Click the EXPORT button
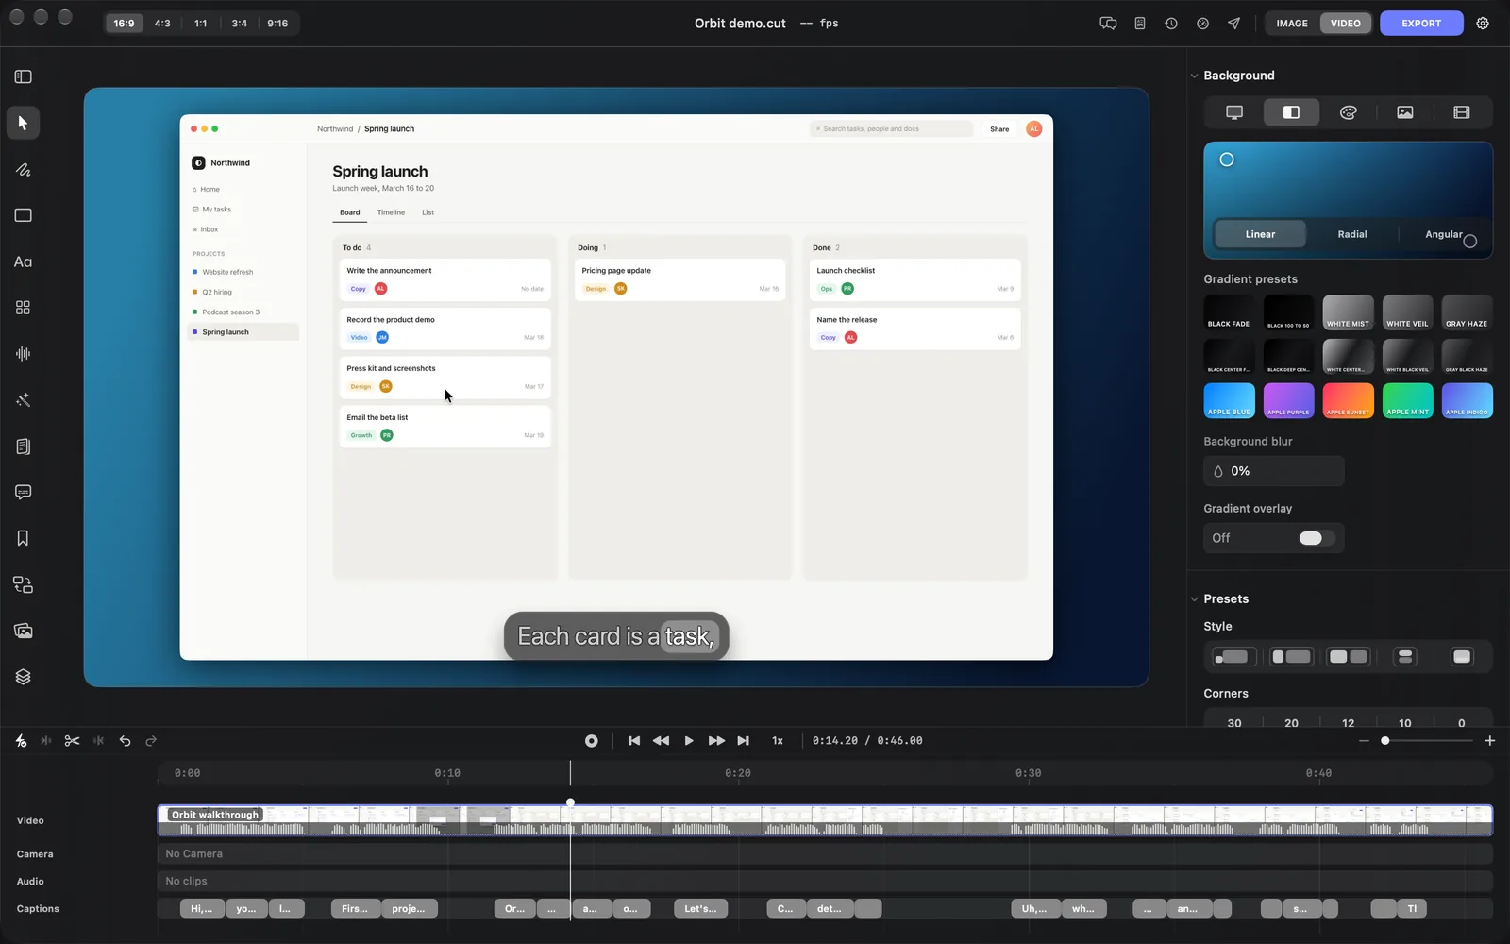The image size is (1510, 944). (1421, 24)
